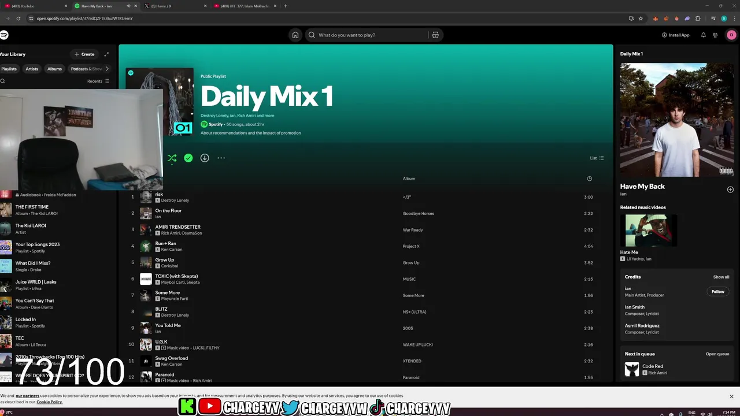Select the track TOXIC (with Skepta)
This screenshot has height=416, width=740.
(x=176, y=276)
